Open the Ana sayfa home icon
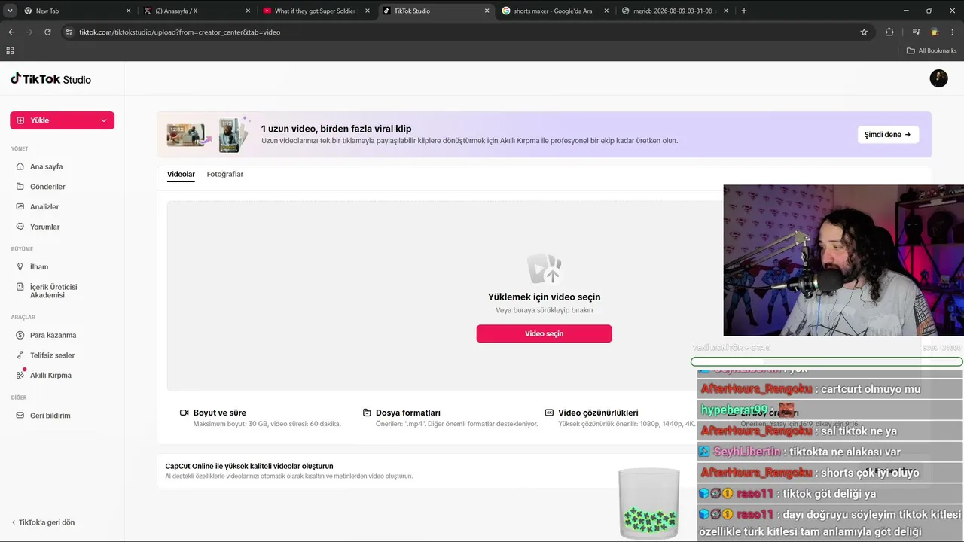The image size is (964, 542). pyautogui.click(x=20, y=166)
